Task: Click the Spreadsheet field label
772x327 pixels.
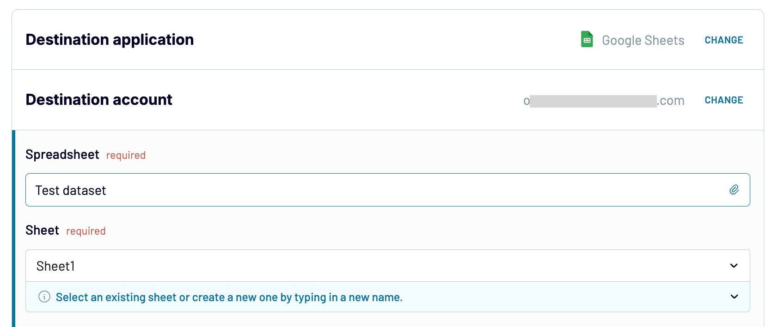Action: click(62, 155)
